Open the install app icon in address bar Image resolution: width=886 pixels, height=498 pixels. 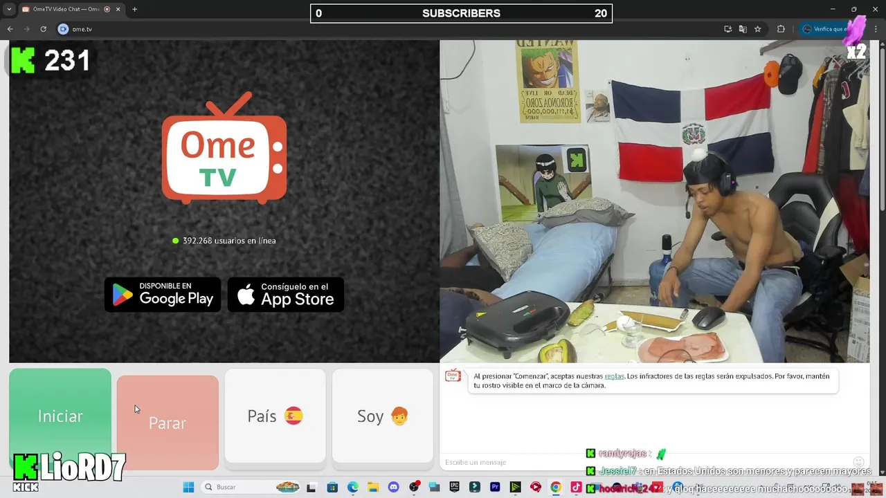(x=727, y=29)
